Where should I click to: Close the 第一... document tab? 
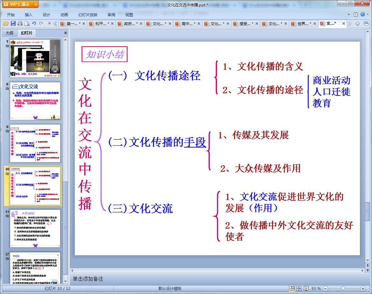[83, 24]
